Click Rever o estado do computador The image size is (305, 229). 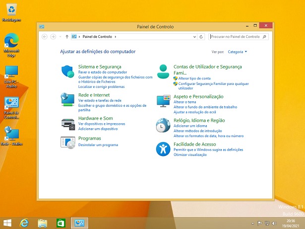[103, 72]
